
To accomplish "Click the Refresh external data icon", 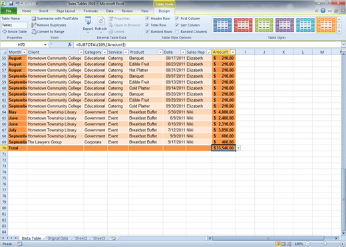I will pyautogui.click(x=101, y=21).
